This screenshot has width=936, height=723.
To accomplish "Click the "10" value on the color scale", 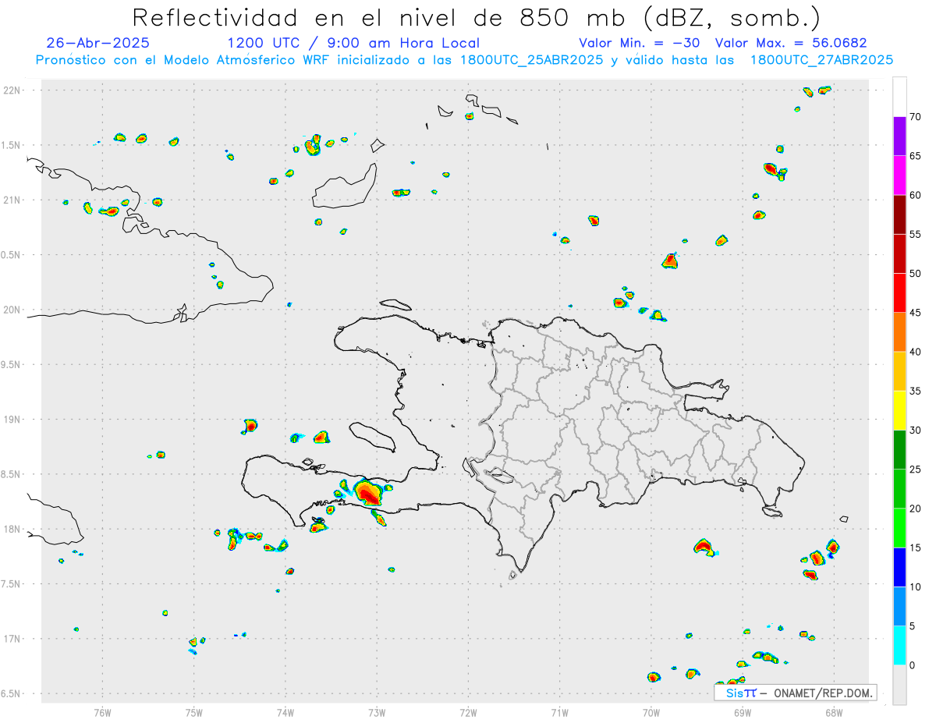I will coord(916,587).
